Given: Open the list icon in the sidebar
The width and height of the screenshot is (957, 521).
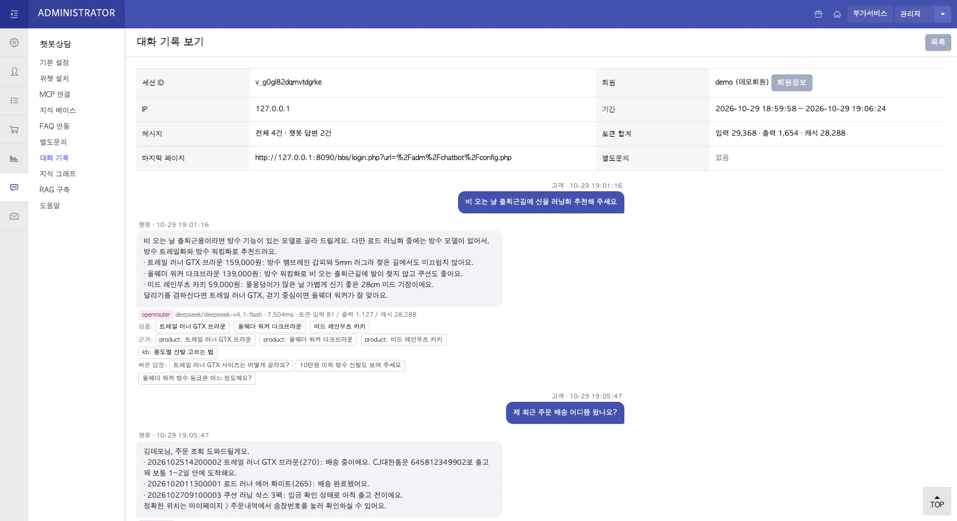Looking at the screenshot, I should pyautogui.click(x=14, y=100).
